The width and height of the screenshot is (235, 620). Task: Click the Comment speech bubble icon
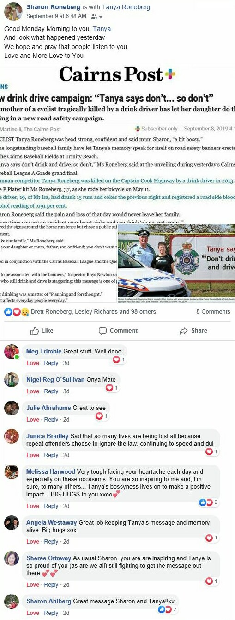point(102,331)
